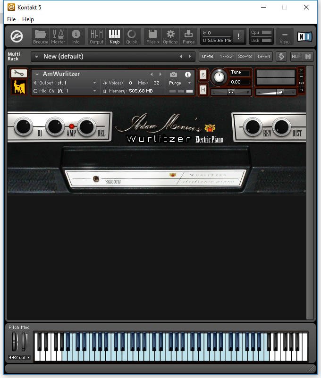Click the Pitch wheel
321x378 pixels.
15,342
